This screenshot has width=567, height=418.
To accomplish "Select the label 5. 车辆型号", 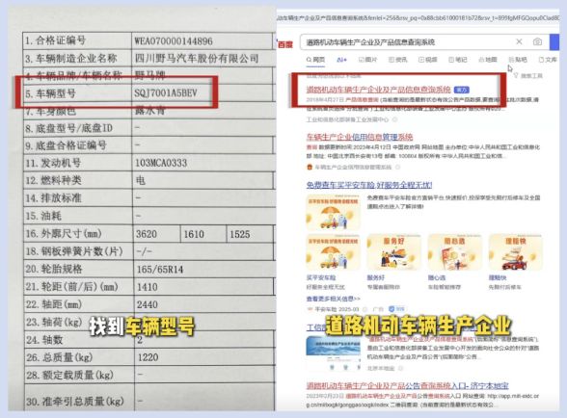I will tap(50, 93).
